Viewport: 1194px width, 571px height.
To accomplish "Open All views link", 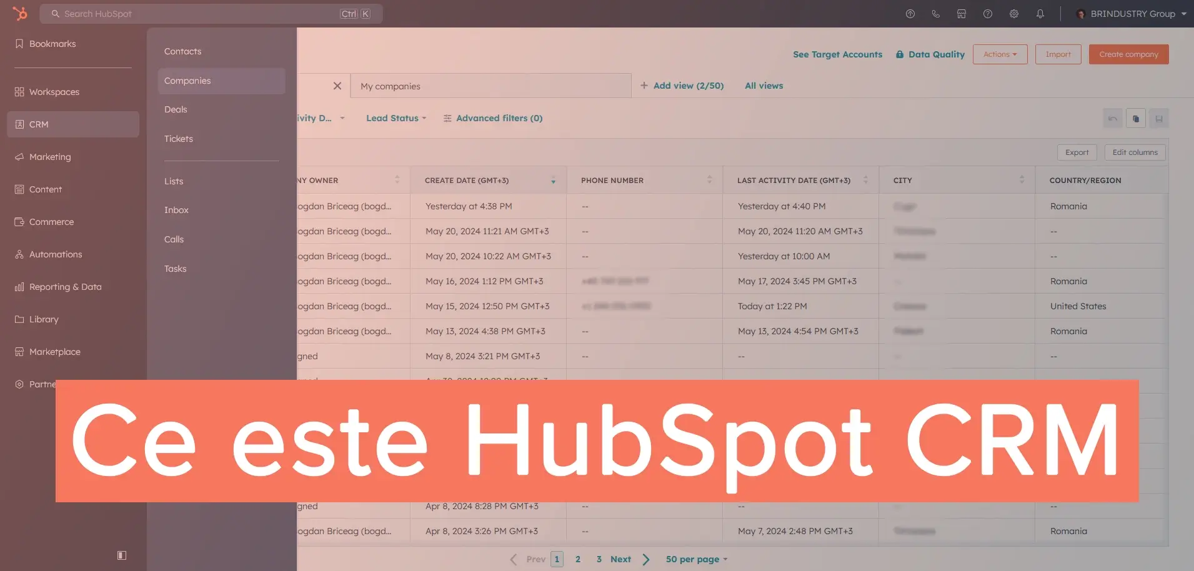I will point(764,86).
